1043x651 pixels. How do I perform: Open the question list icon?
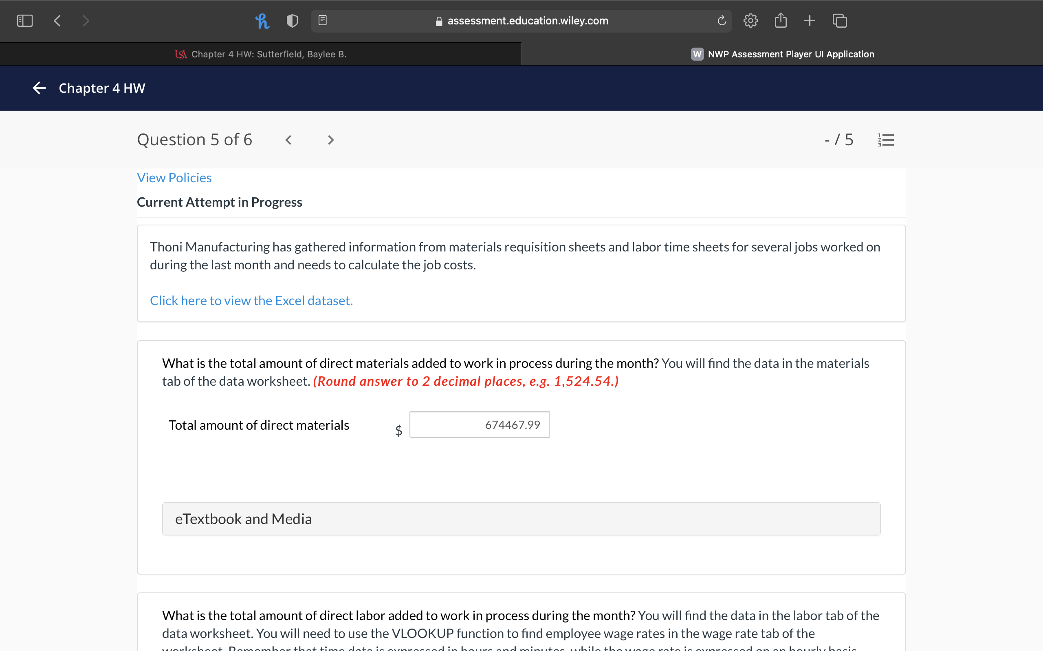coord(886,140)
